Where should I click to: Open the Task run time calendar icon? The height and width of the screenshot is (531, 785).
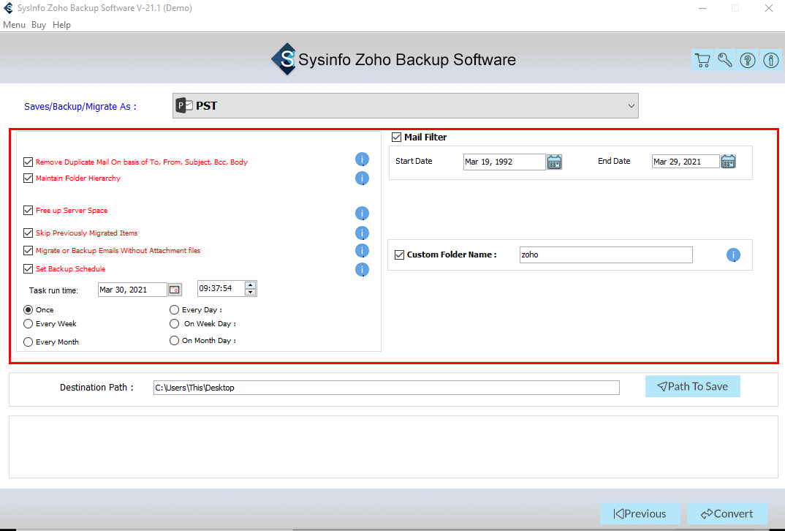click(175, 290)
